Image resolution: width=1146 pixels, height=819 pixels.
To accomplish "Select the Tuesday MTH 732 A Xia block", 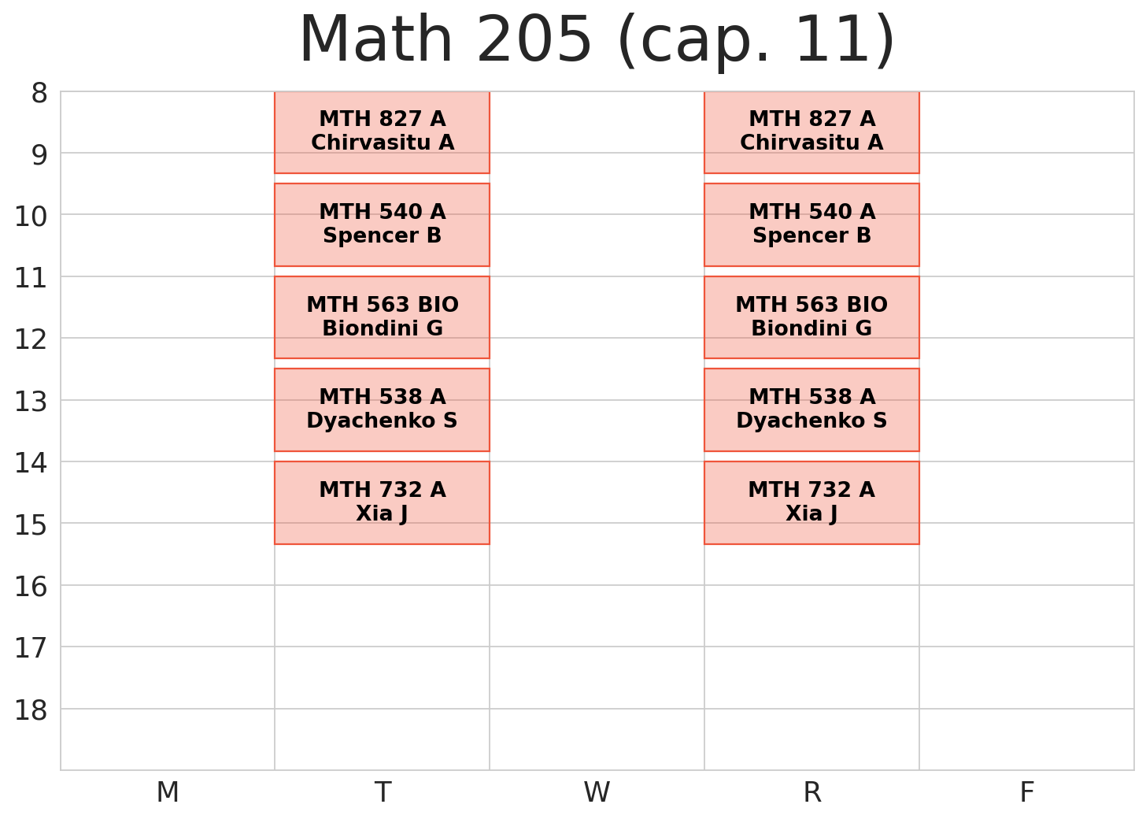I will (x=382, y=502).
